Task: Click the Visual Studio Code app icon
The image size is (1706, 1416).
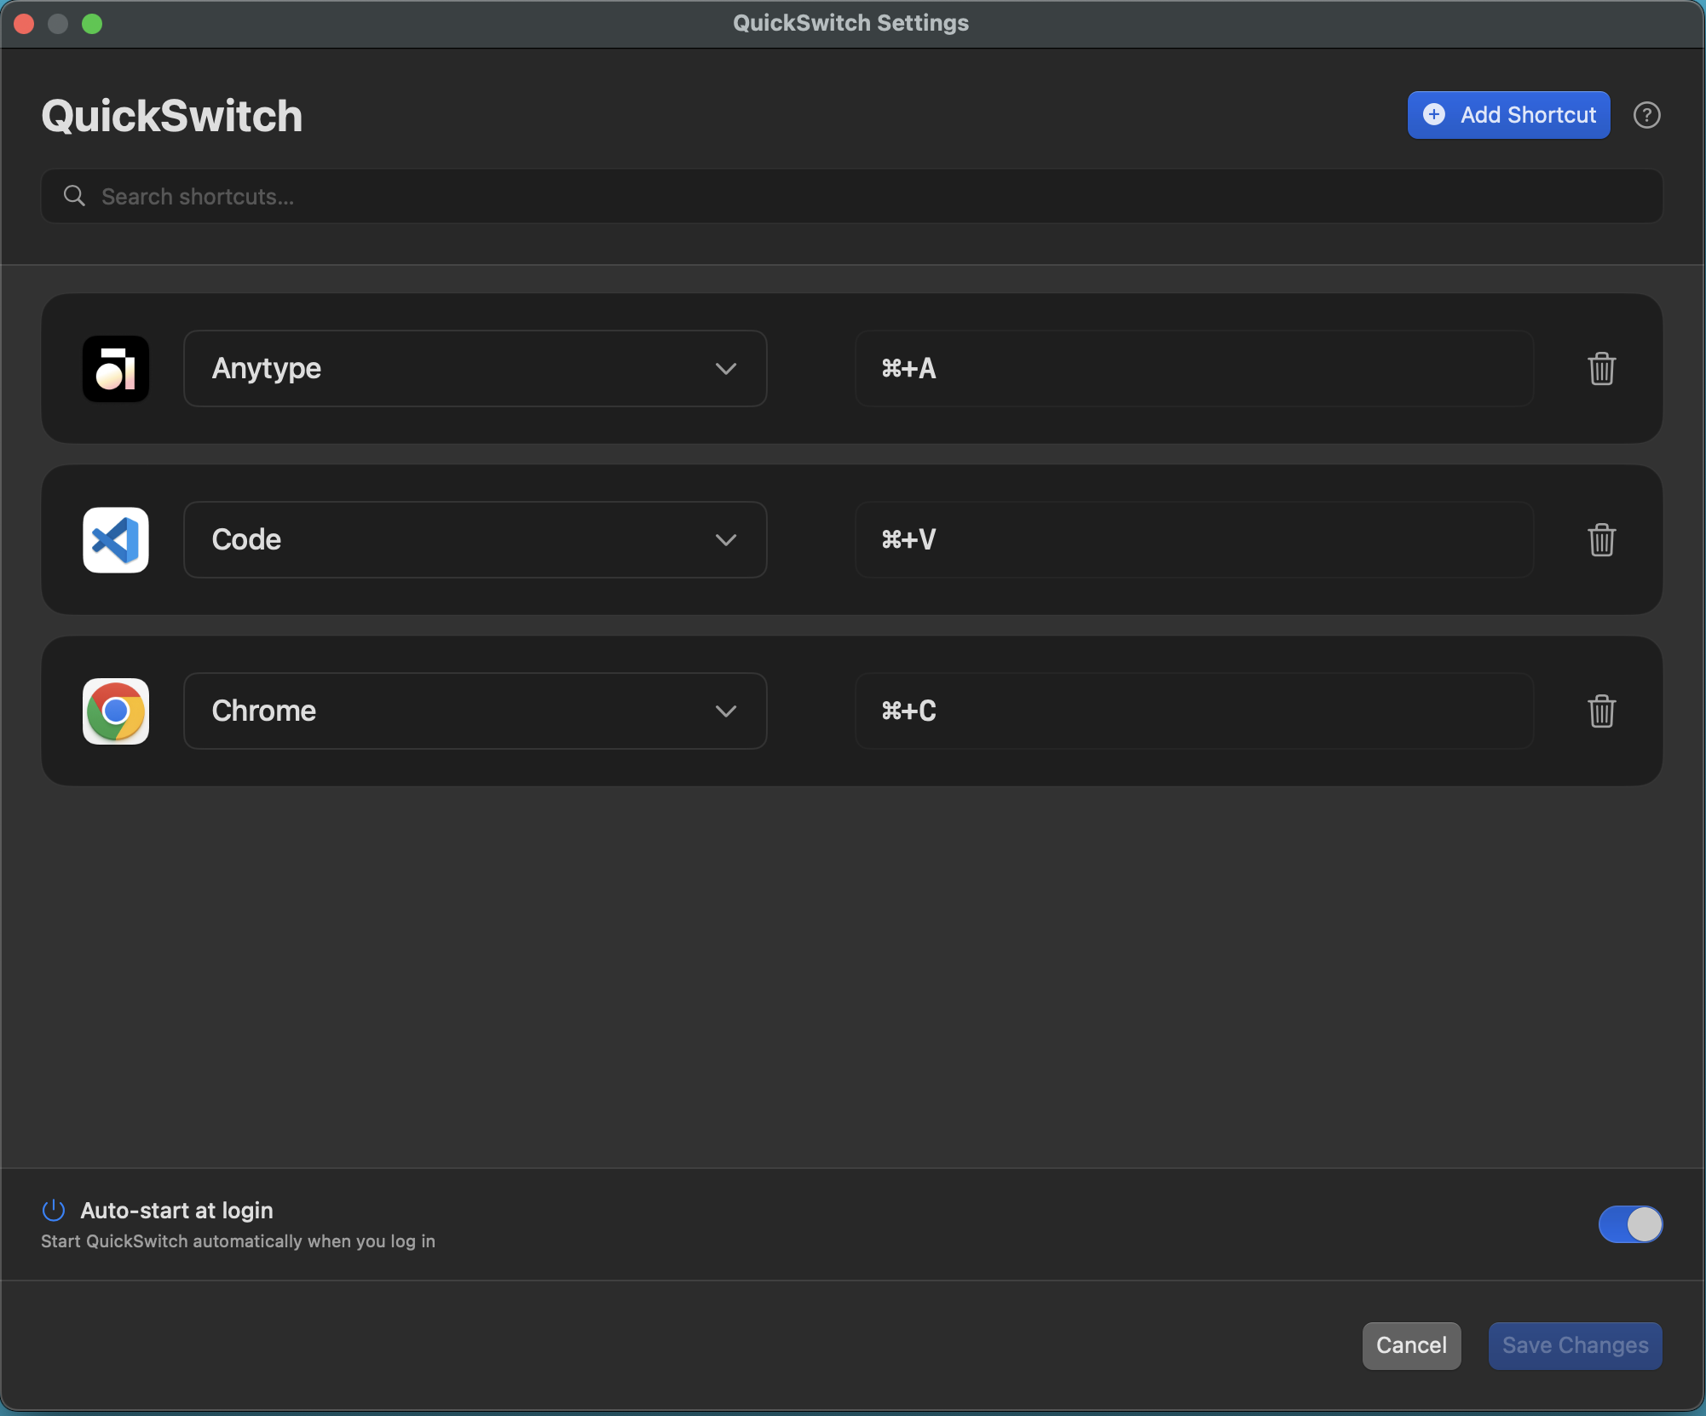Action: [x=116, y=540]
